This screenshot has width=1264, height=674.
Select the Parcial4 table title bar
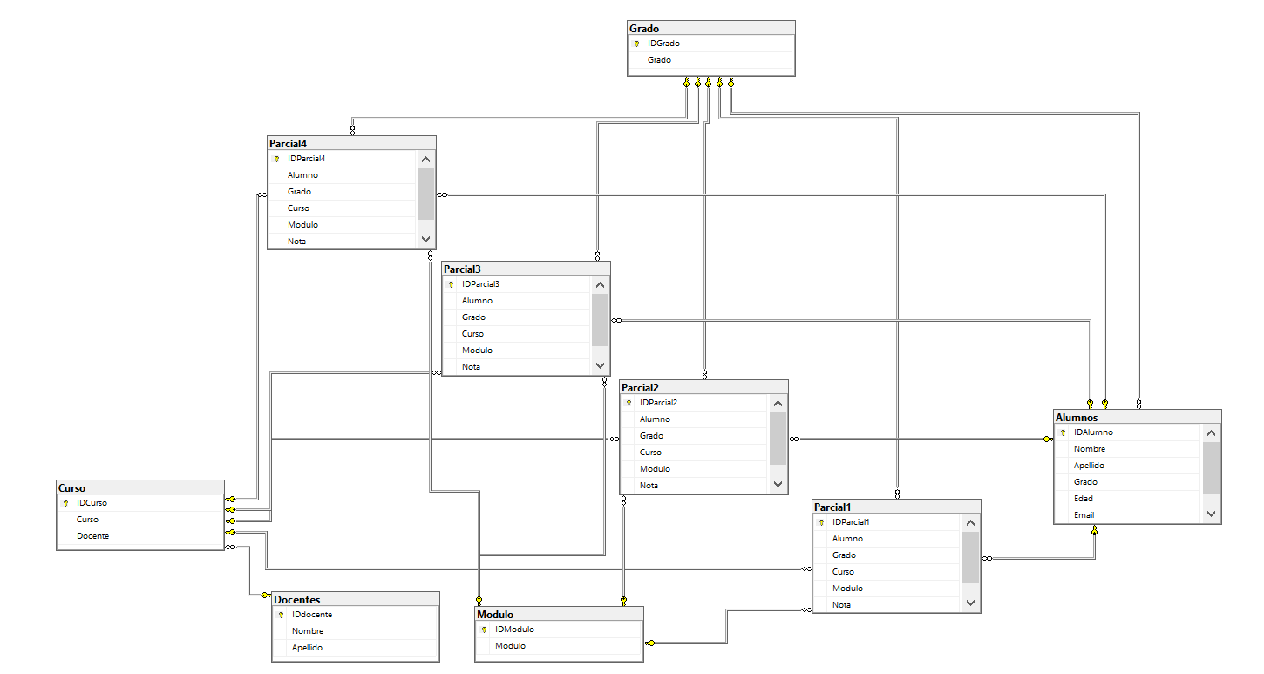tap(351, 144)
